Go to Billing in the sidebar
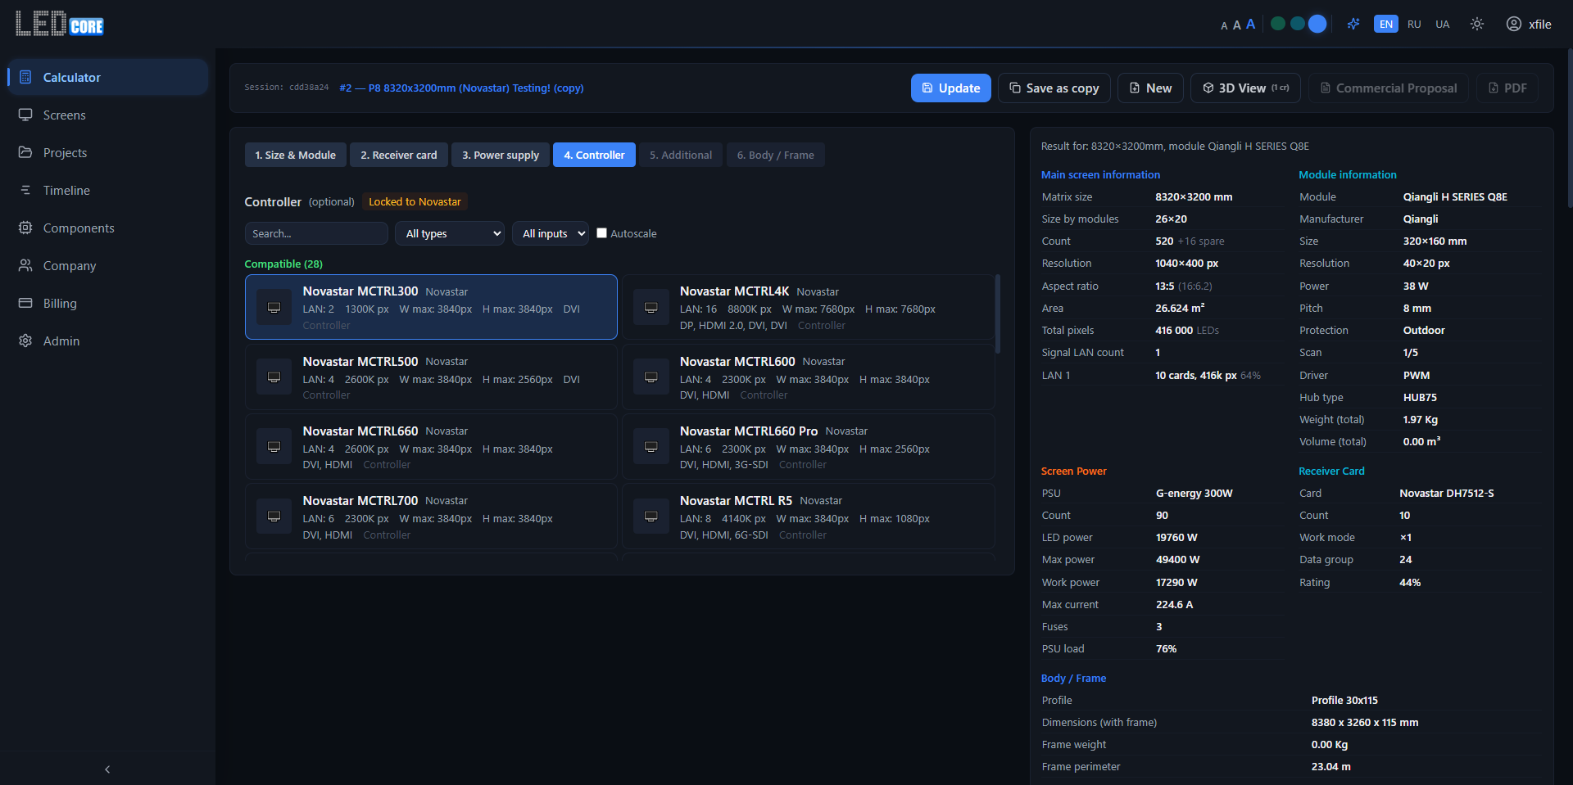Screen dimensions: 1573x785 point(60,304)
